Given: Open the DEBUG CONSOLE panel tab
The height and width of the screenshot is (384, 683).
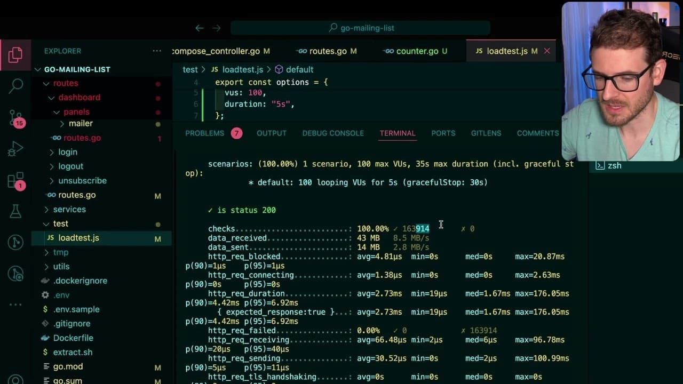Looking at the screenshot, I should tap(333, 133).
